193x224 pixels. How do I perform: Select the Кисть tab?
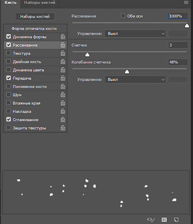click(x=11, y=3)
